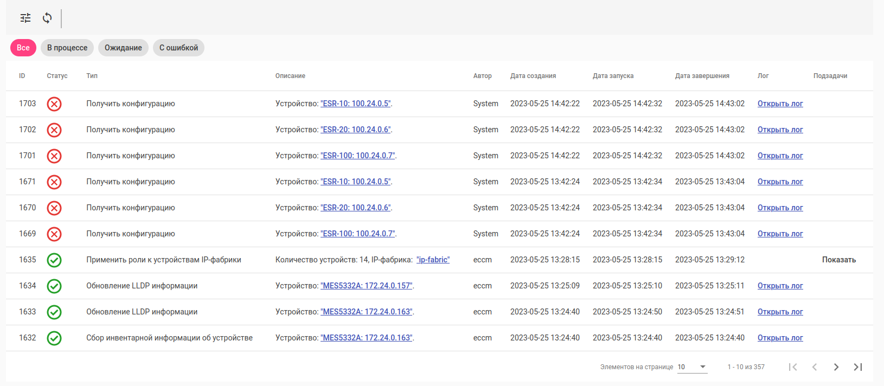Expand subtasks with "Показать" for task 1635
The height and width of the screenshot is (386, 884).
pyautogui.click(x=838, y=260)
